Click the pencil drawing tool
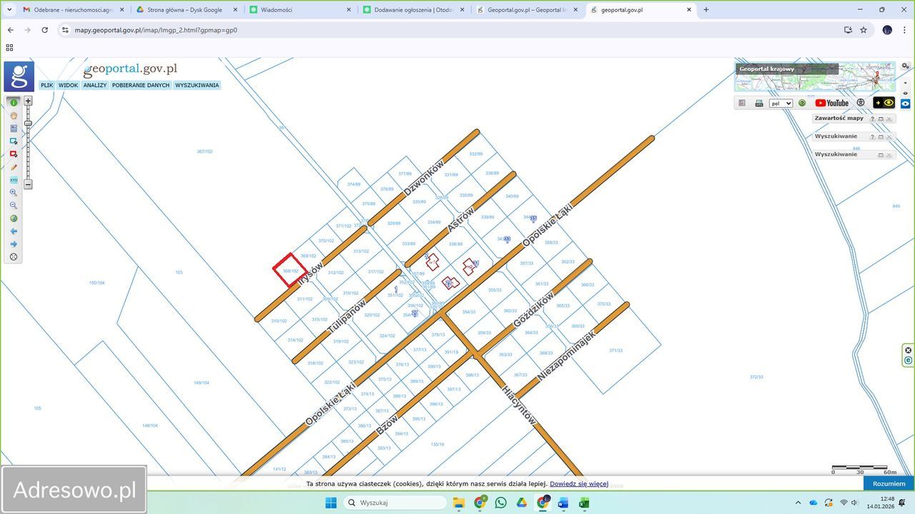The image size is (915, 514). [14, 167]
